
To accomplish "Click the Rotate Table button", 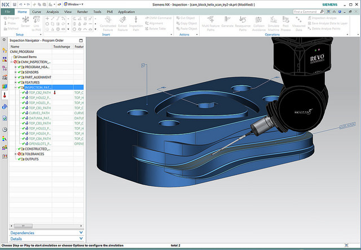I will coord(156,29).
